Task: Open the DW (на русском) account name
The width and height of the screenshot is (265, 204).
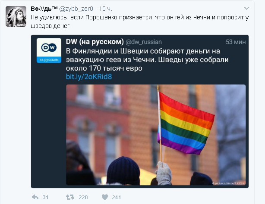Action: [95, 42]
